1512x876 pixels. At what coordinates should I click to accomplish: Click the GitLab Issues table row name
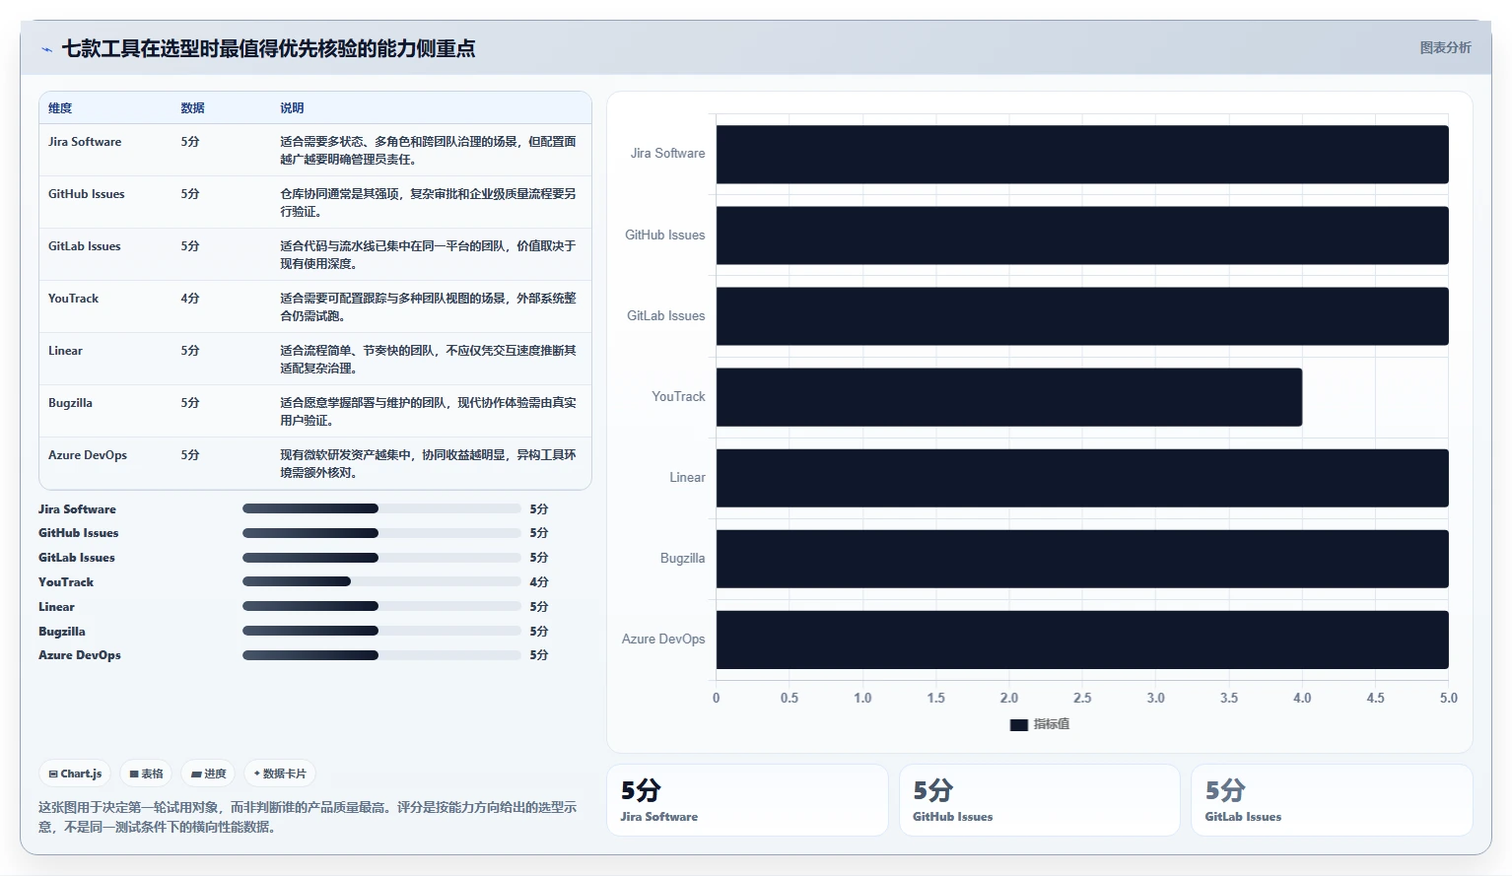point(85,246)
